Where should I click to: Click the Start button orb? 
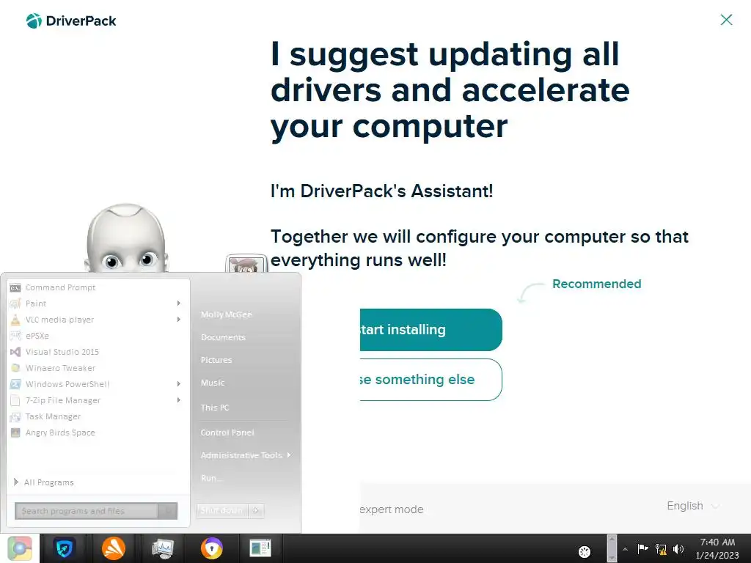tap(20, 548)
